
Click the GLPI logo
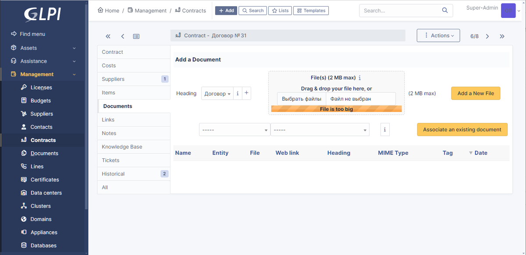42,14
